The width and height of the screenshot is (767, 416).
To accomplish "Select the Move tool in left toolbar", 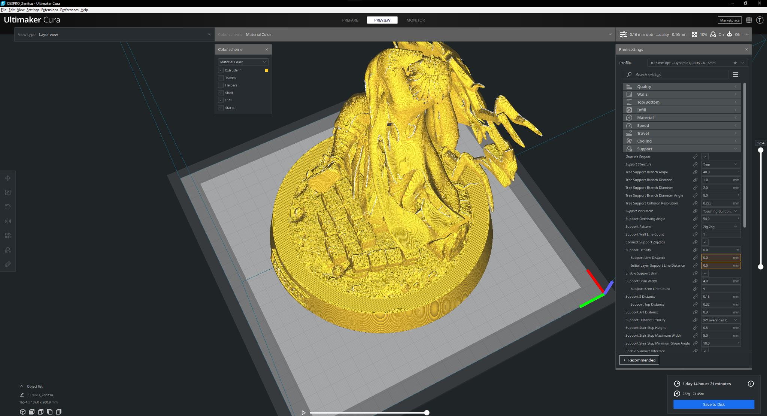I will pyautogui.click(x=8, y=178).
